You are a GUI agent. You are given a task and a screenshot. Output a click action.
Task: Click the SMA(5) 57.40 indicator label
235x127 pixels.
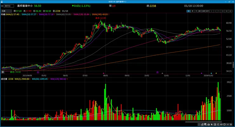pyautogui.click(x=12, y=14)
